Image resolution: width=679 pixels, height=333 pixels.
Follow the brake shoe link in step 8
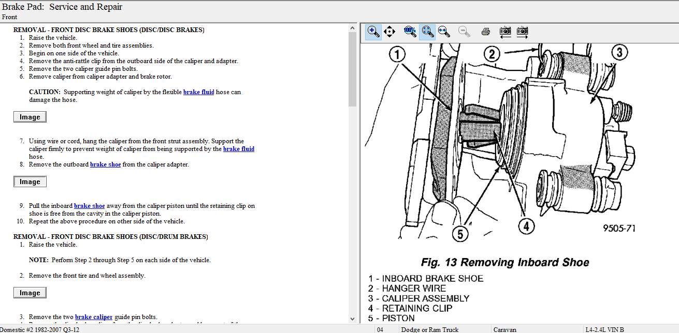[105, 164]
